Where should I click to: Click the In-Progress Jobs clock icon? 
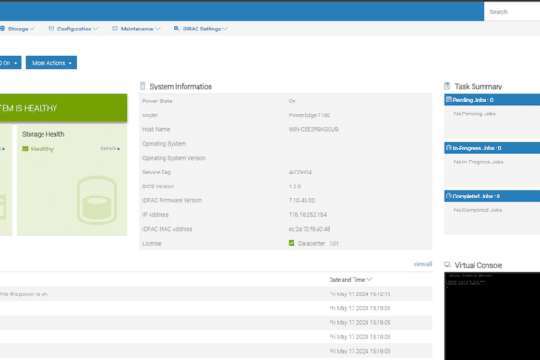[449, 148]
